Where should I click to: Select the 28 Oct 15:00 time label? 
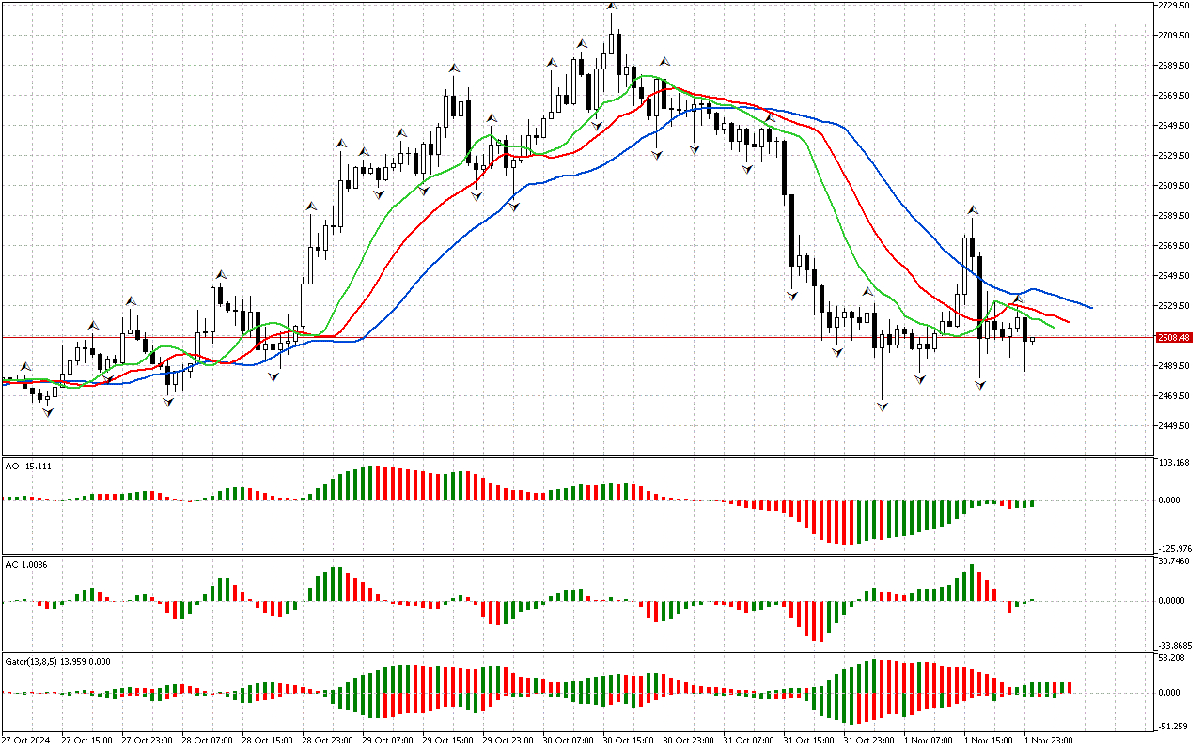268,740
